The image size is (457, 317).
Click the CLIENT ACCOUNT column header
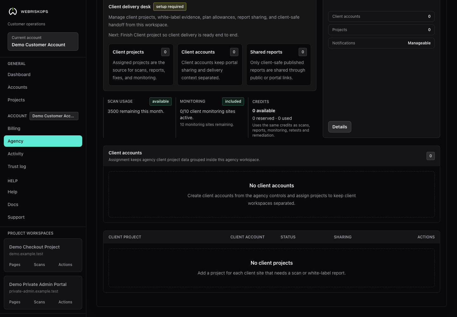pyautogui.click(x=248, y=237)
